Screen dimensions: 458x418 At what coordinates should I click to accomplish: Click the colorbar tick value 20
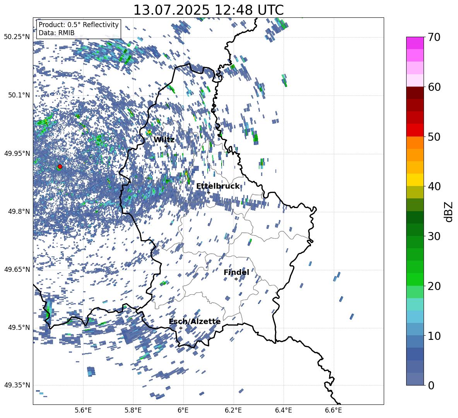tap(434, 286)
